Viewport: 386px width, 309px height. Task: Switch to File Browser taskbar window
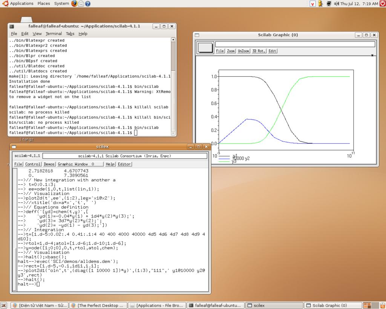click(157, 305)
